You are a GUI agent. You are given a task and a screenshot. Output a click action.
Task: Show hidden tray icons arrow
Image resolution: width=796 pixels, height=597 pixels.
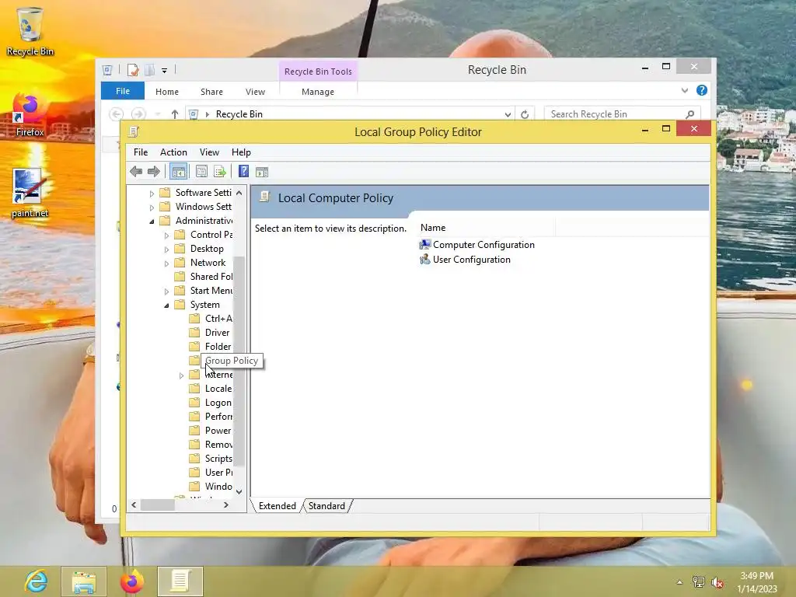[679, 582]
